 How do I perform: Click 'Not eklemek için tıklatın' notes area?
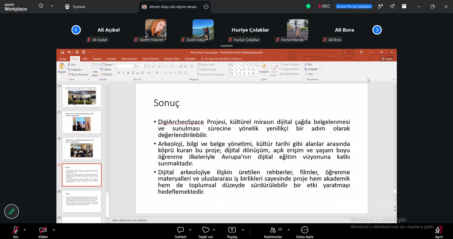[x=130, y=220]
